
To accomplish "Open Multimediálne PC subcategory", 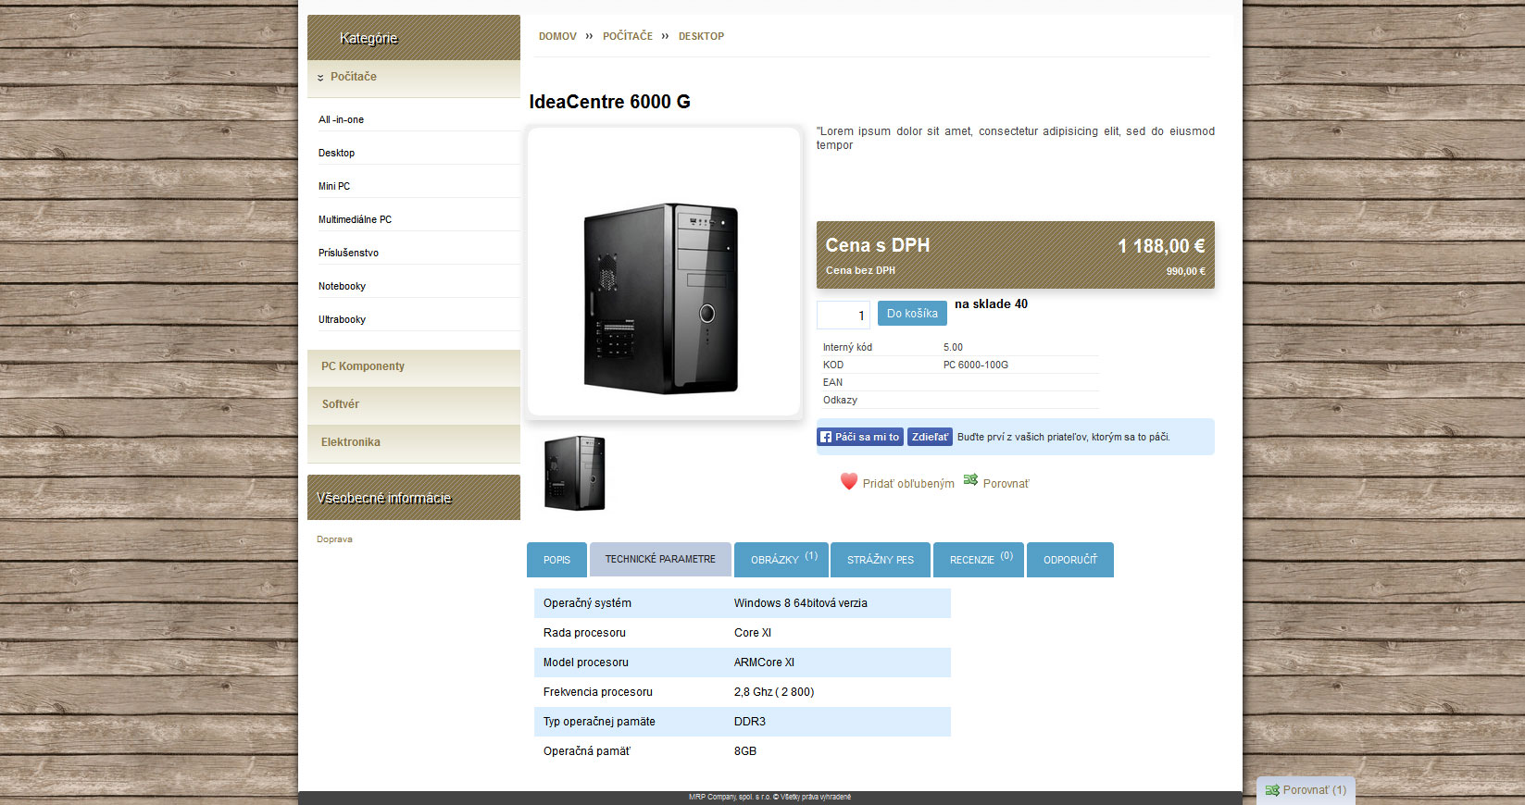I will click(x=355, y=219).
